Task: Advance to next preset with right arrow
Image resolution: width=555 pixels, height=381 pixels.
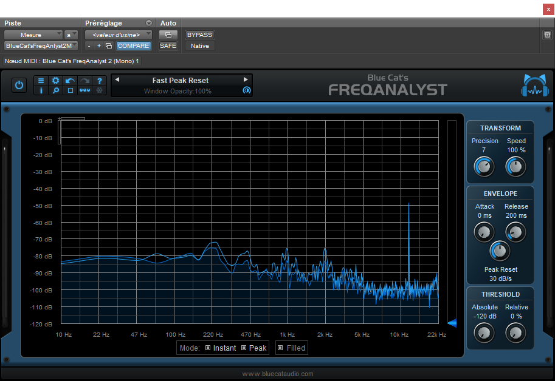Action: pyautogui.click(x=246, y=79)
